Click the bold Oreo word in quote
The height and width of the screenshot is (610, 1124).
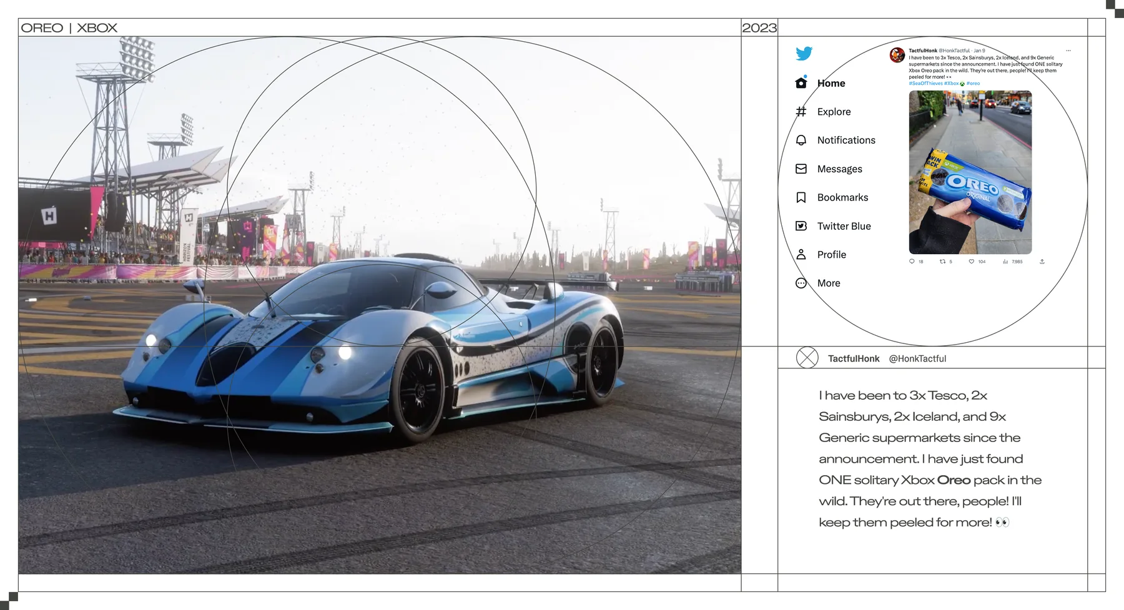click(954, 480)
